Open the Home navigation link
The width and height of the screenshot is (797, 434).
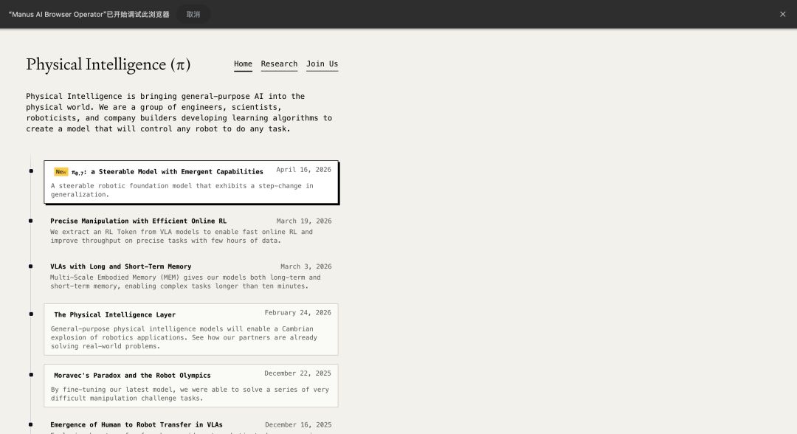point(243,64)
